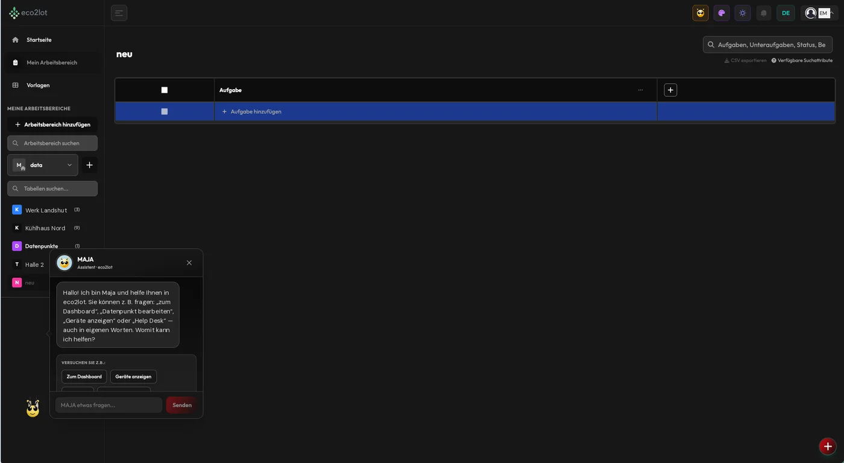Collapse the sidebar with the hamburger icon
This screenshot has width=844, height=463.
pyautogui.click(x=119, y=13)
